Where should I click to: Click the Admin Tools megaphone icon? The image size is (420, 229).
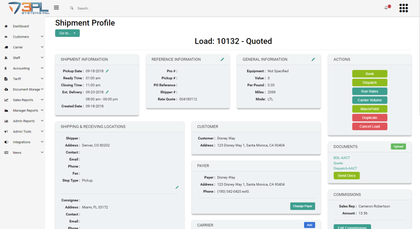[6, 132]
